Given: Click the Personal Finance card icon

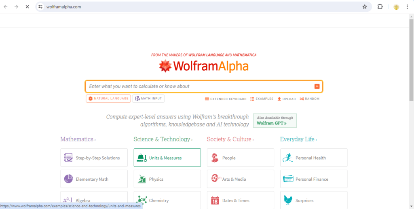Looking at the screenshot, I should click(x=288, y=179).
